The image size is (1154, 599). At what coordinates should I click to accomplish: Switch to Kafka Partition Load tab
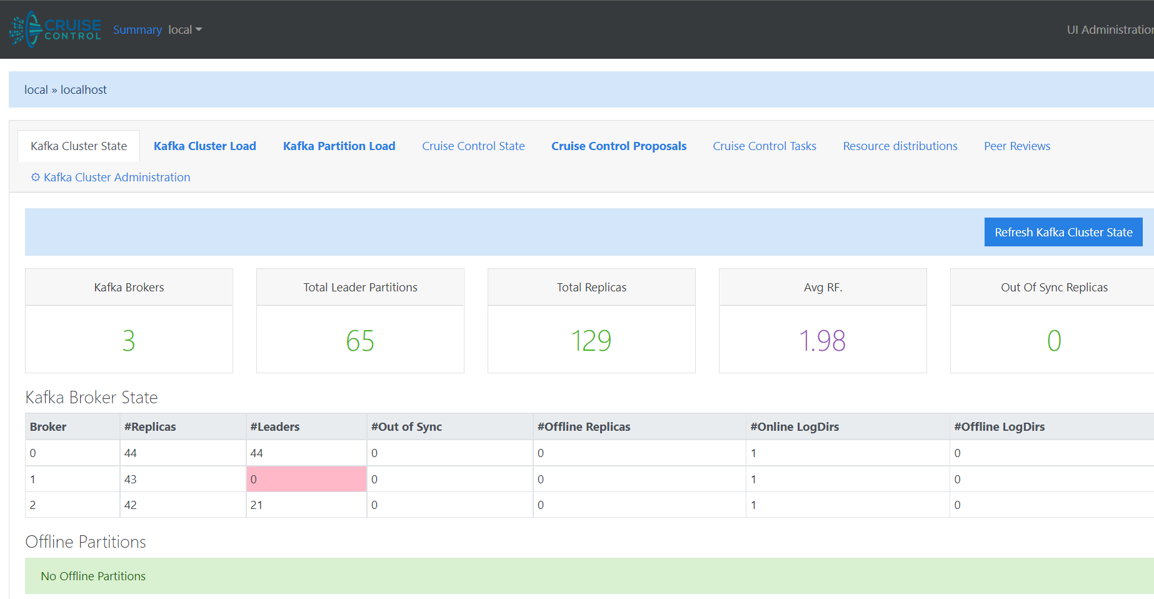[339, 146]
